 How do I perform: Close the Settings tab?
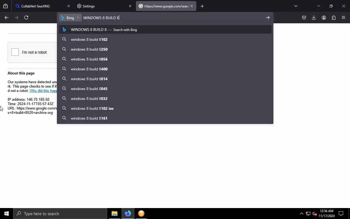[x=130, y=6]
